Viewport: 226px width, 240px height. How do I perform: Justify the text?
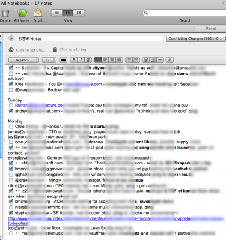pyautogui.click(x=119, y=60)
